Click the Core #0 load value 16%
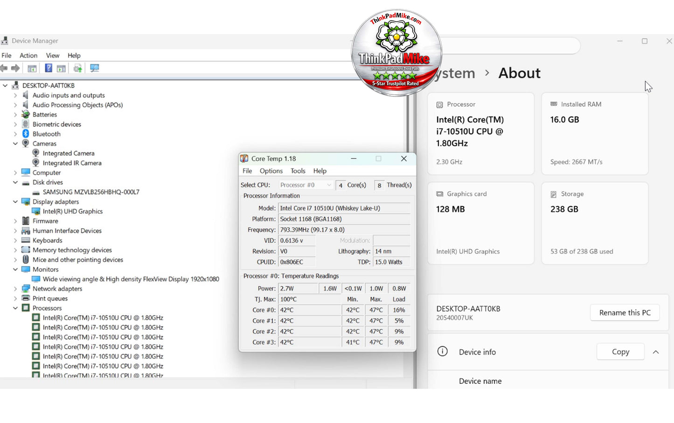This screenshot has height=423, width=674. (x=399, y=310)
